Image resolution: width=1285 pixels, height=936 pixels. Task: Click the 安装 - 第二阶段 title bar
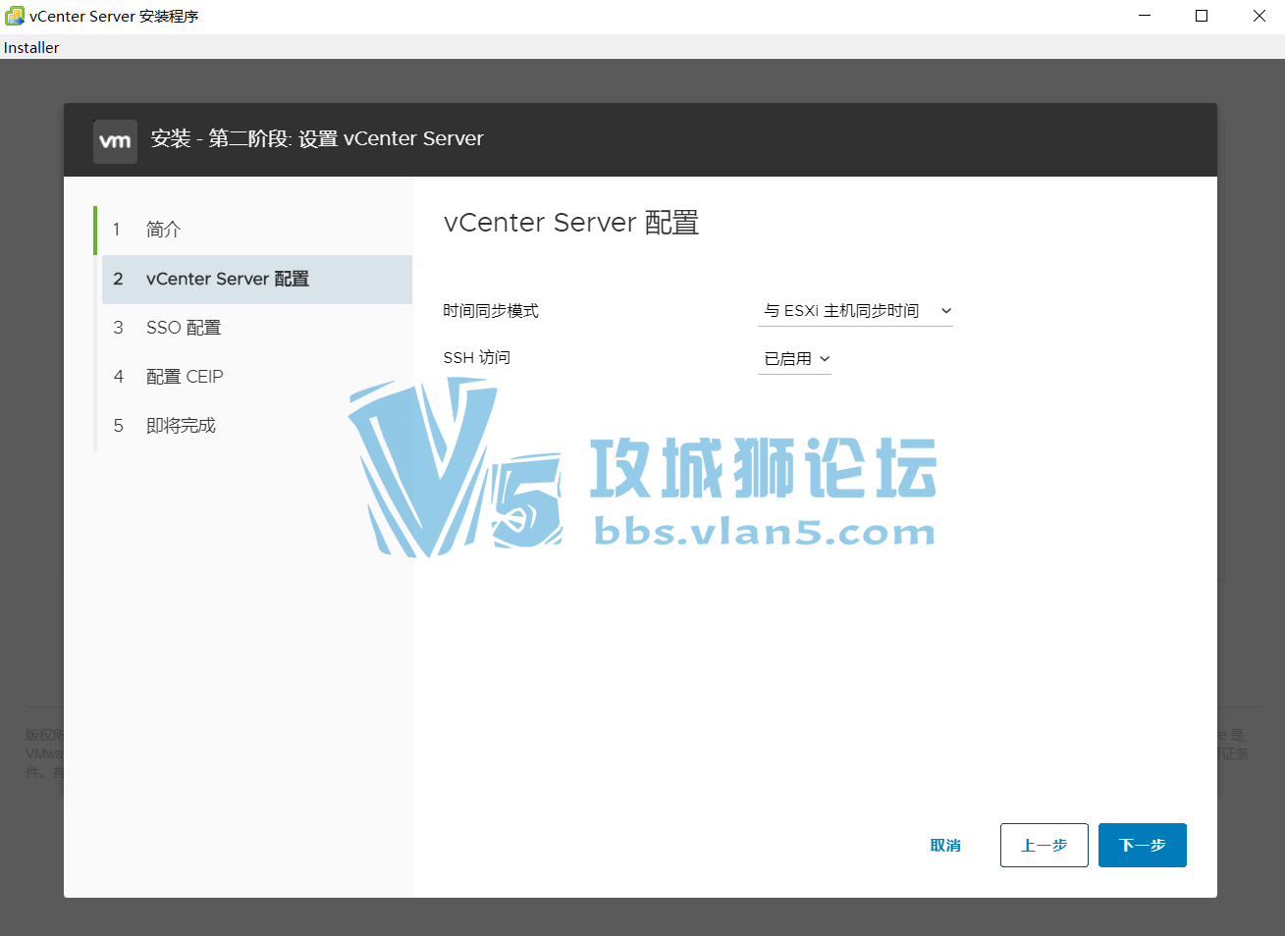[x=318, y=138]
